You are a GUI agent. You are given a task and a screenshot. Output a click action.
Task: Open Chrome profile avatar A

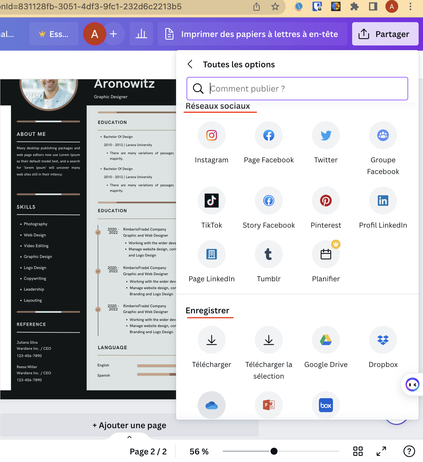(392, 6)
